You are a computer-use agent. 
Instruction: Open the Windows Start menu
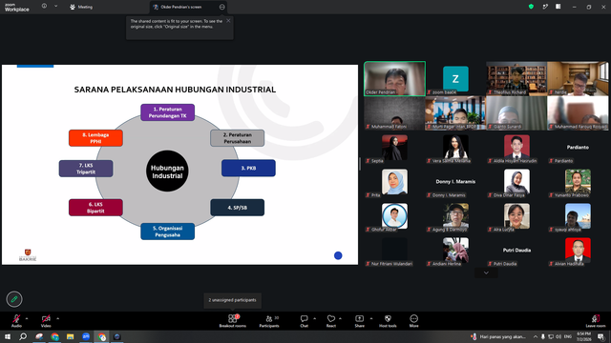[x=8, y=336]
